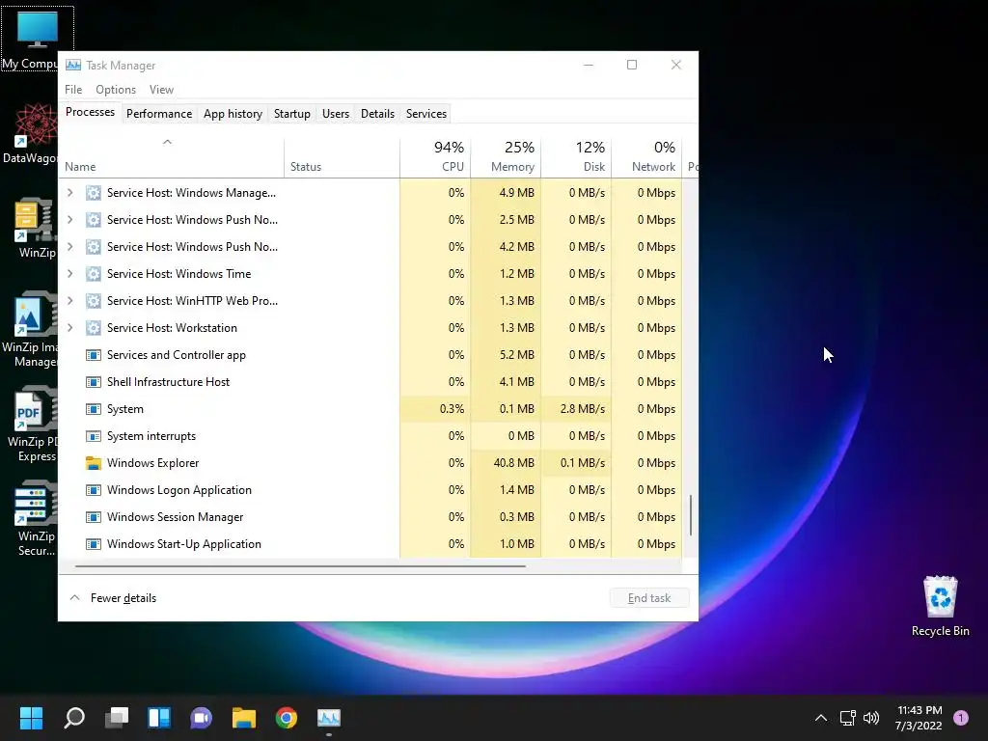Click the Task Manager title bar icon
The image size is (988, 741).
point(73,65)
